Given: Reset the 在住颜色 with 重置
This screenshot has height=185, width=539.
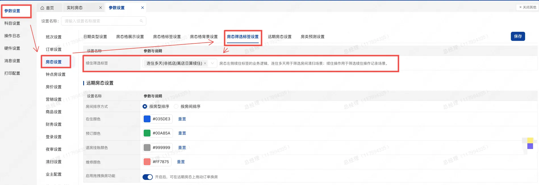Looking at the screenshot, I should point(182,119).
